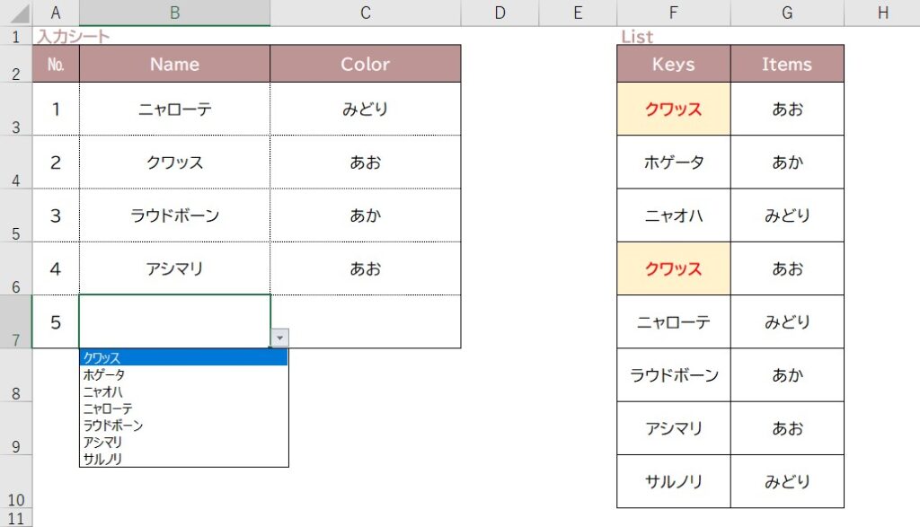Image resolution: width=920 pixels, height=527 pixels.
Task: Click the № header cell
Action: click(56, 64)
